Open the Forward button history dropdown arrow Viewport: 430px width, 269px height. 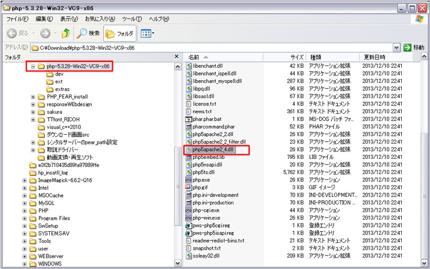(55, 34)
